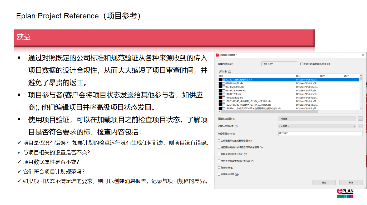This screenshot has height=205, width=367.
Task: Select 132D181340_佛山高明_低压柜_二次设计.elk
Action: pyautogui.click(x=289, y=105)
